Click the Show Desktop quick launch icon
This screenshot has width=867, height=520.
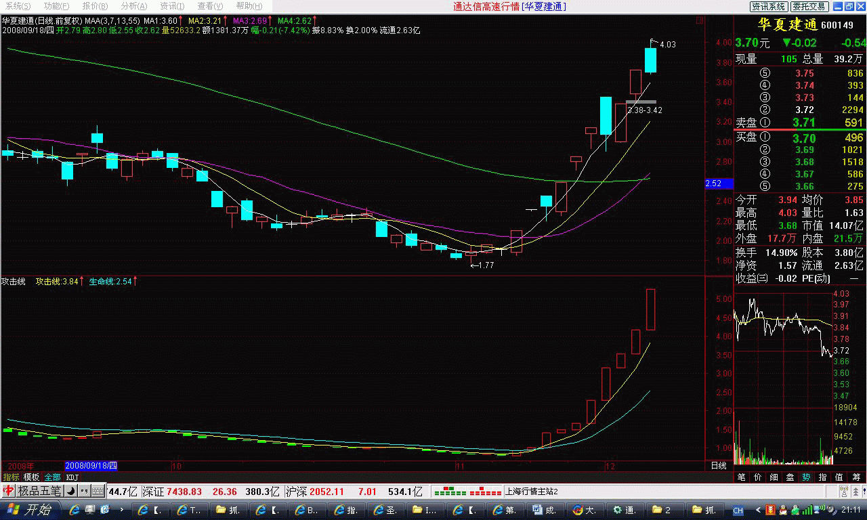tap(90, 510)
